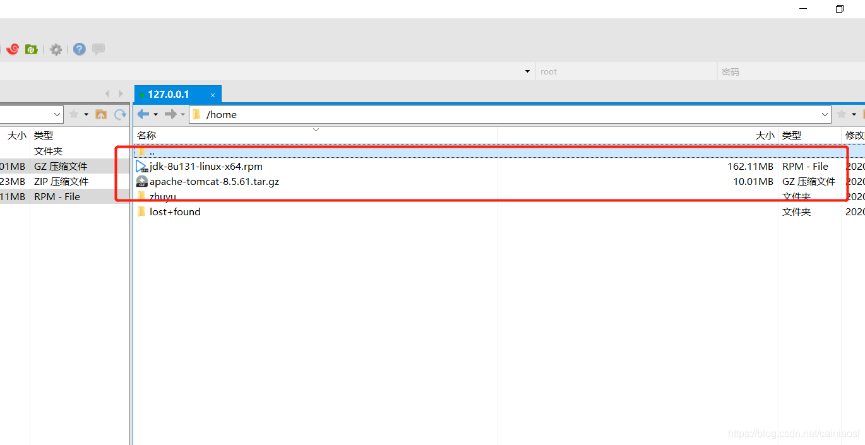Click the gray speech bubble feedback icon

click(98, 49)
